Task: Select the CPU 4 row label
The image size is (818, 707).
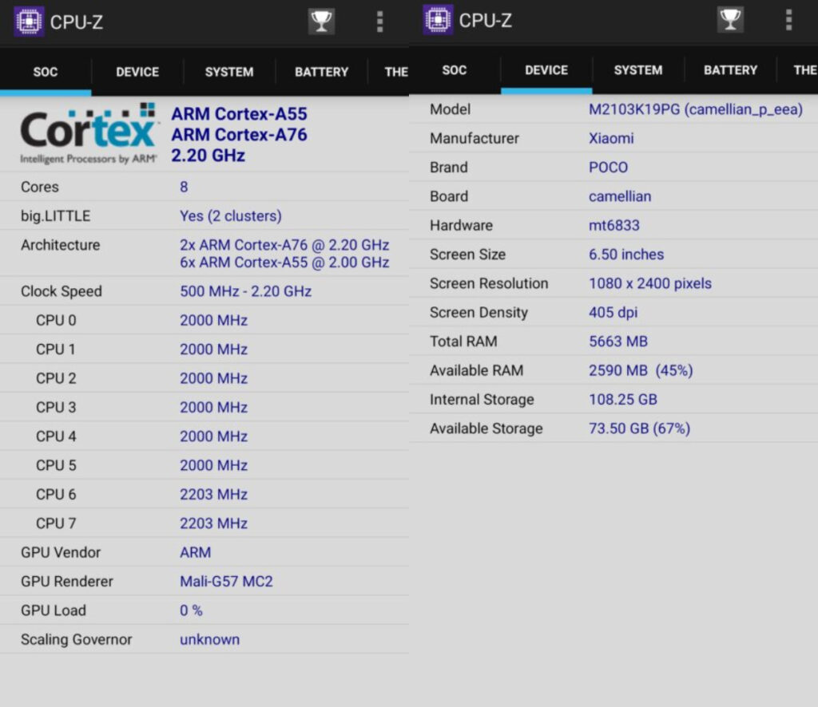Action: (x=56, y=436)
